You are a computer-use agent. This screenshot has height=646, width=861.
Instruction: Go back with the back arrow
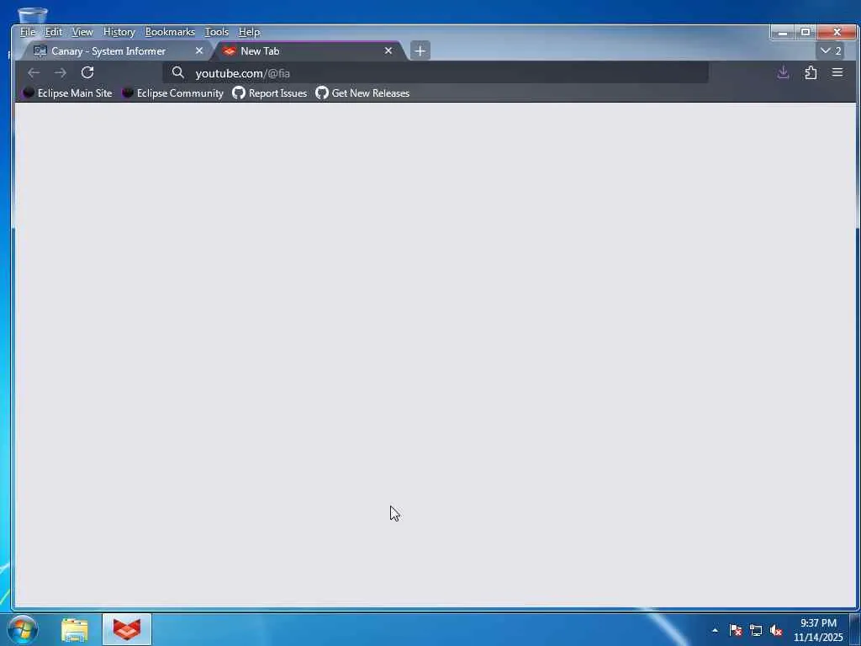click(x=34, y=72)
